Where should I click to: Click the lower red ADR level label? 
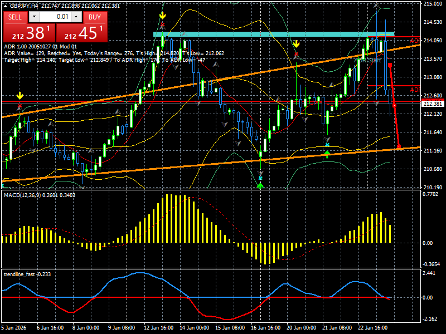(x=415, y=90)
